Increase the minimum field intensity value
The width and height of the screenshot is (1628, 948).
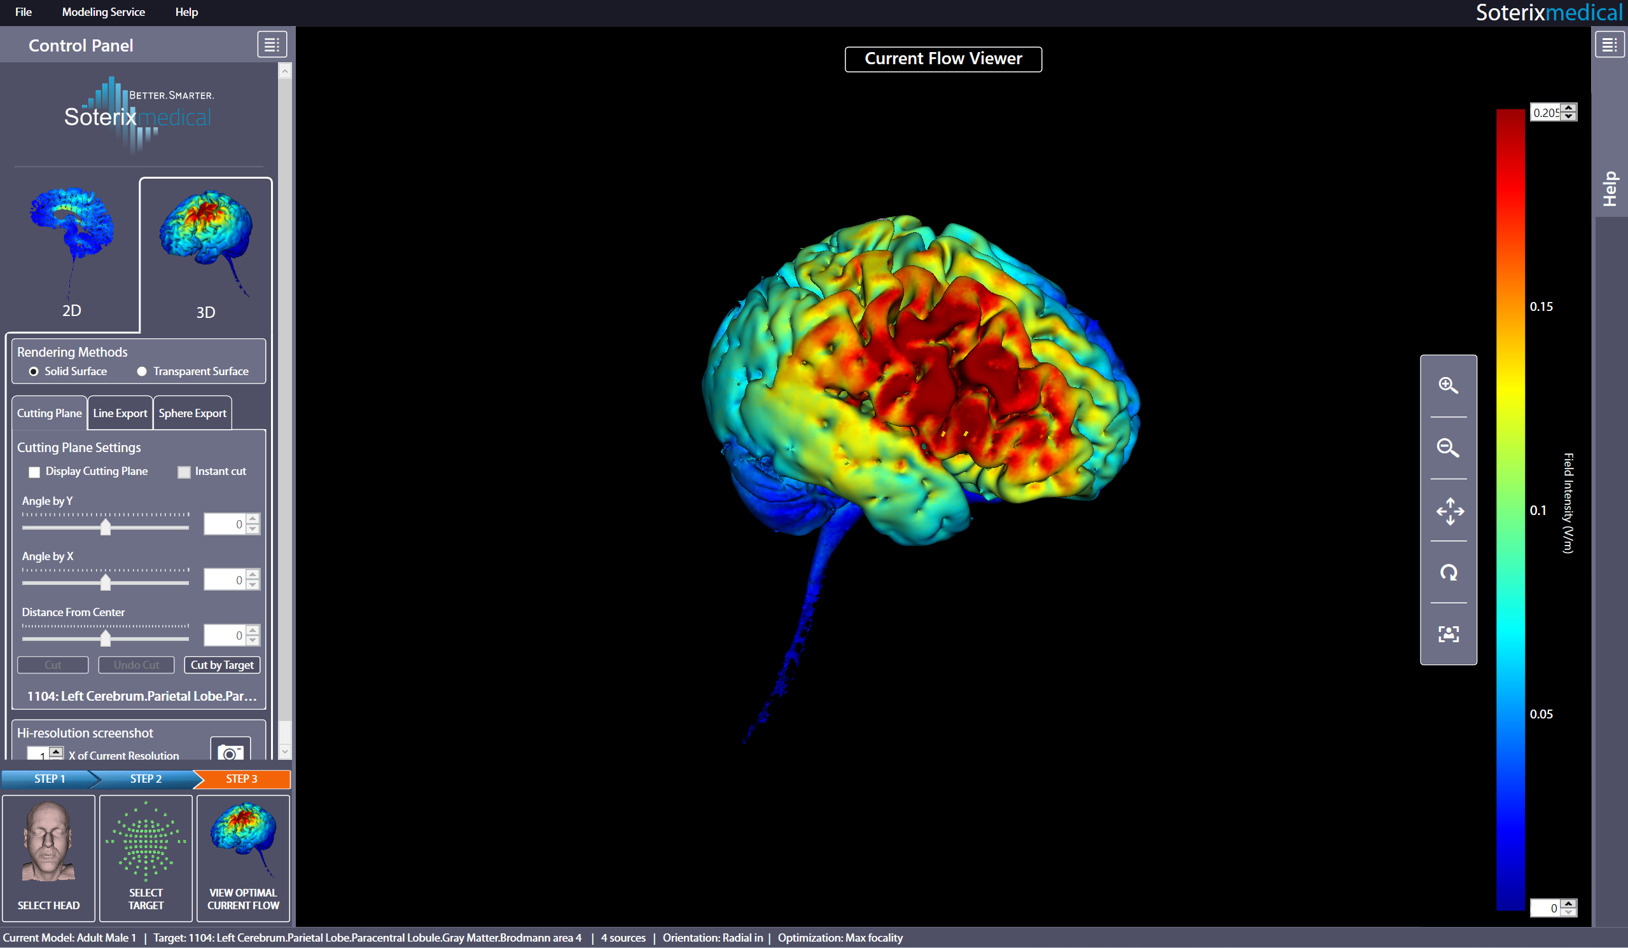click(x=1569, y=903)
